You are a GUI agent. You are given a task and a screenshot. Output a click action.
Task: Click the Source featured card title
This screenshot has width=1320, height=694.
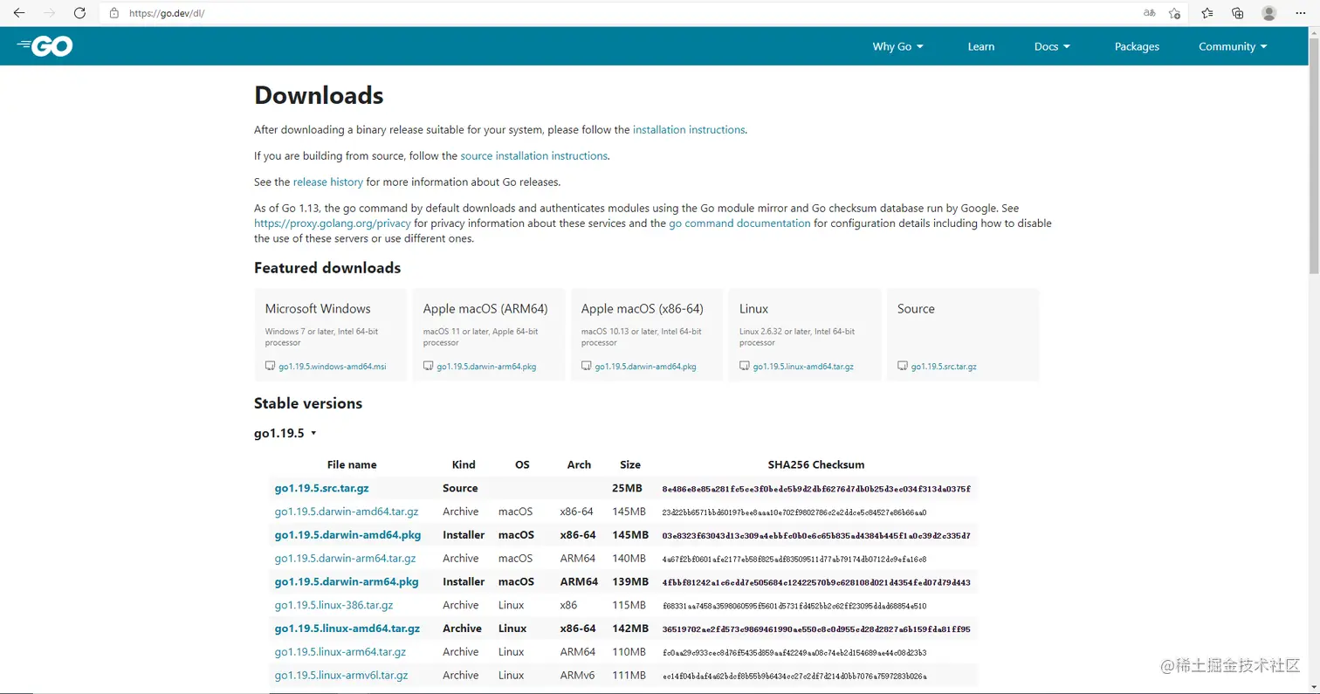tap(916, 309)
